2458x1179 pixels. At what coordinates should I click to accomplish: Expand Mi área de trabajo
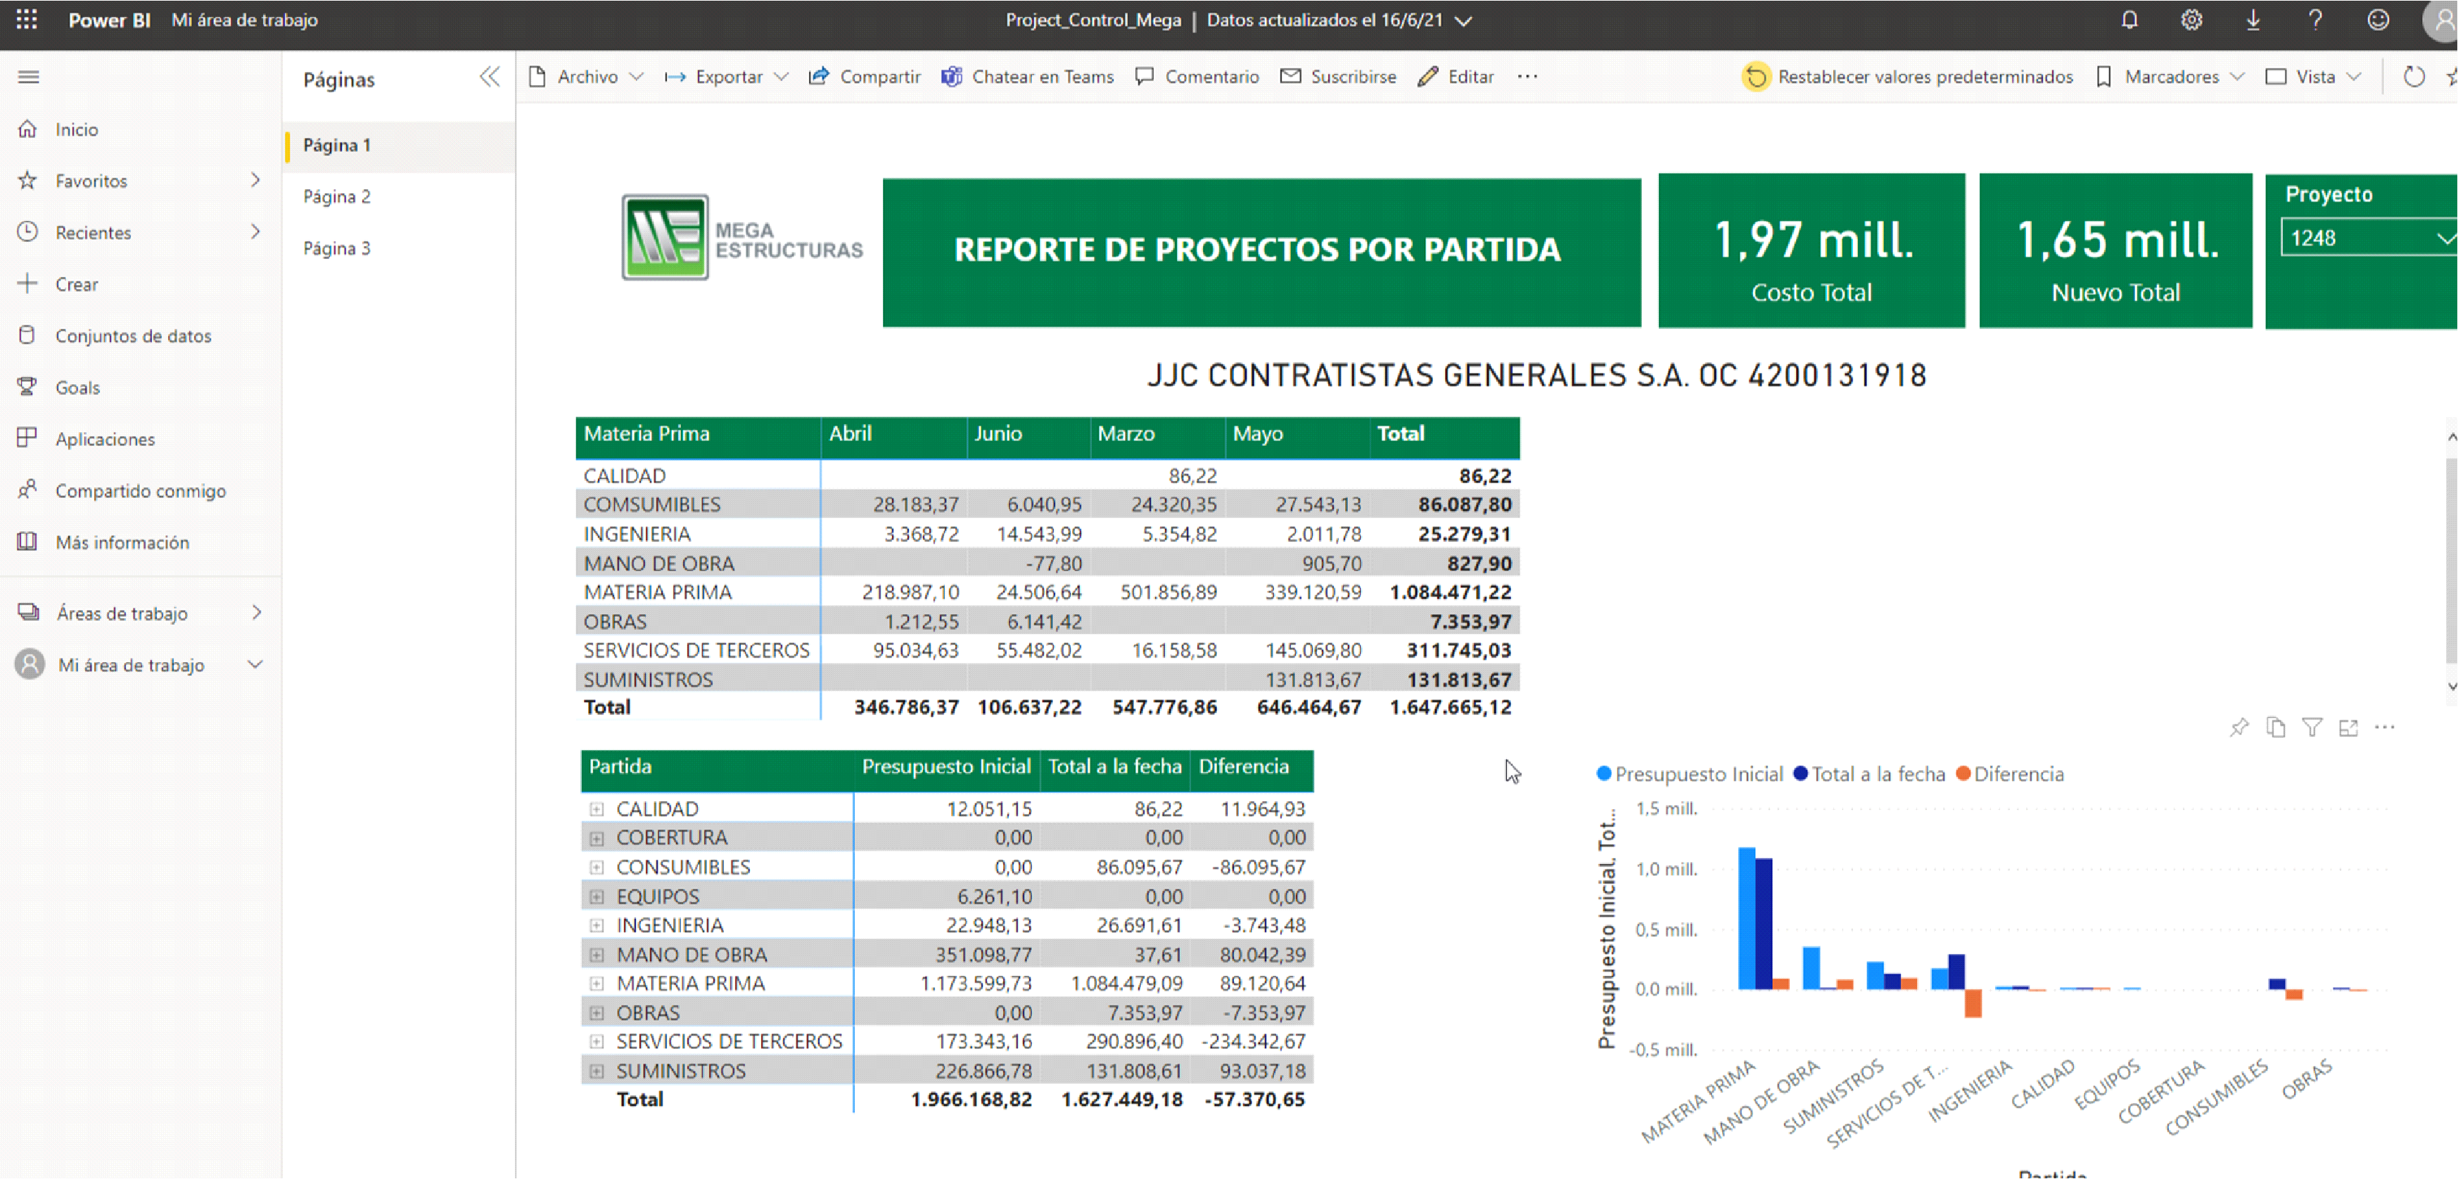point(255,664)
